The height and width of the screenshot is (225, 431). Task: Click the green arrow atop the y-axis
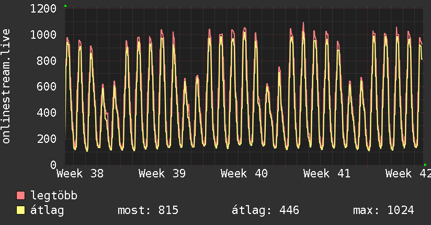coord(65,6)
